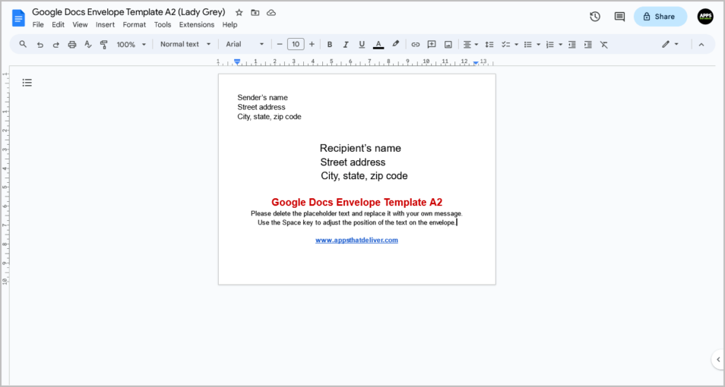Open the Insert menu
725x387 pixels.
coord(105,24)
